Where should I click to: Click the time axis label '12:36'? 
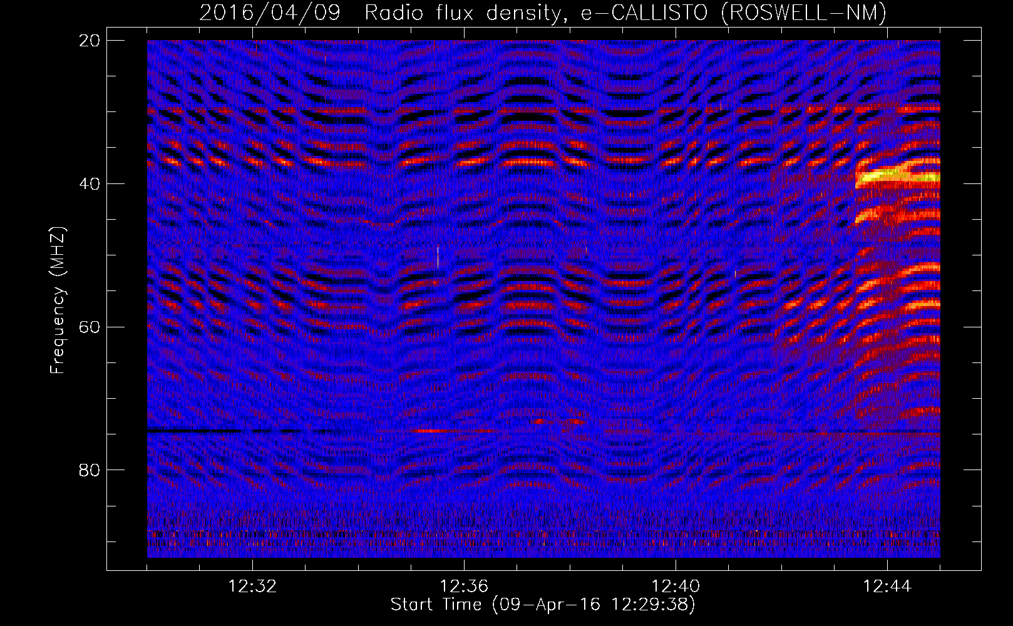(464, 587)
